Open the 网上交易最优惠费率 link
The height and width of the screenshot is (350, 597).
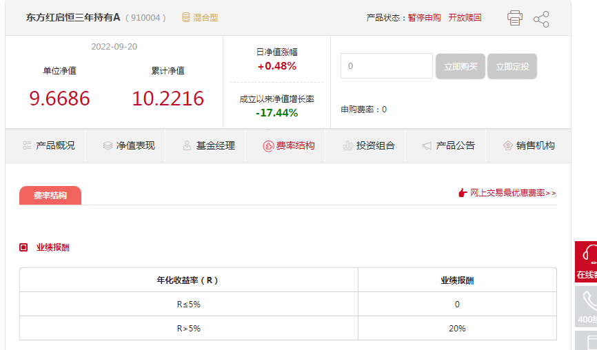(x=513, y=193)
